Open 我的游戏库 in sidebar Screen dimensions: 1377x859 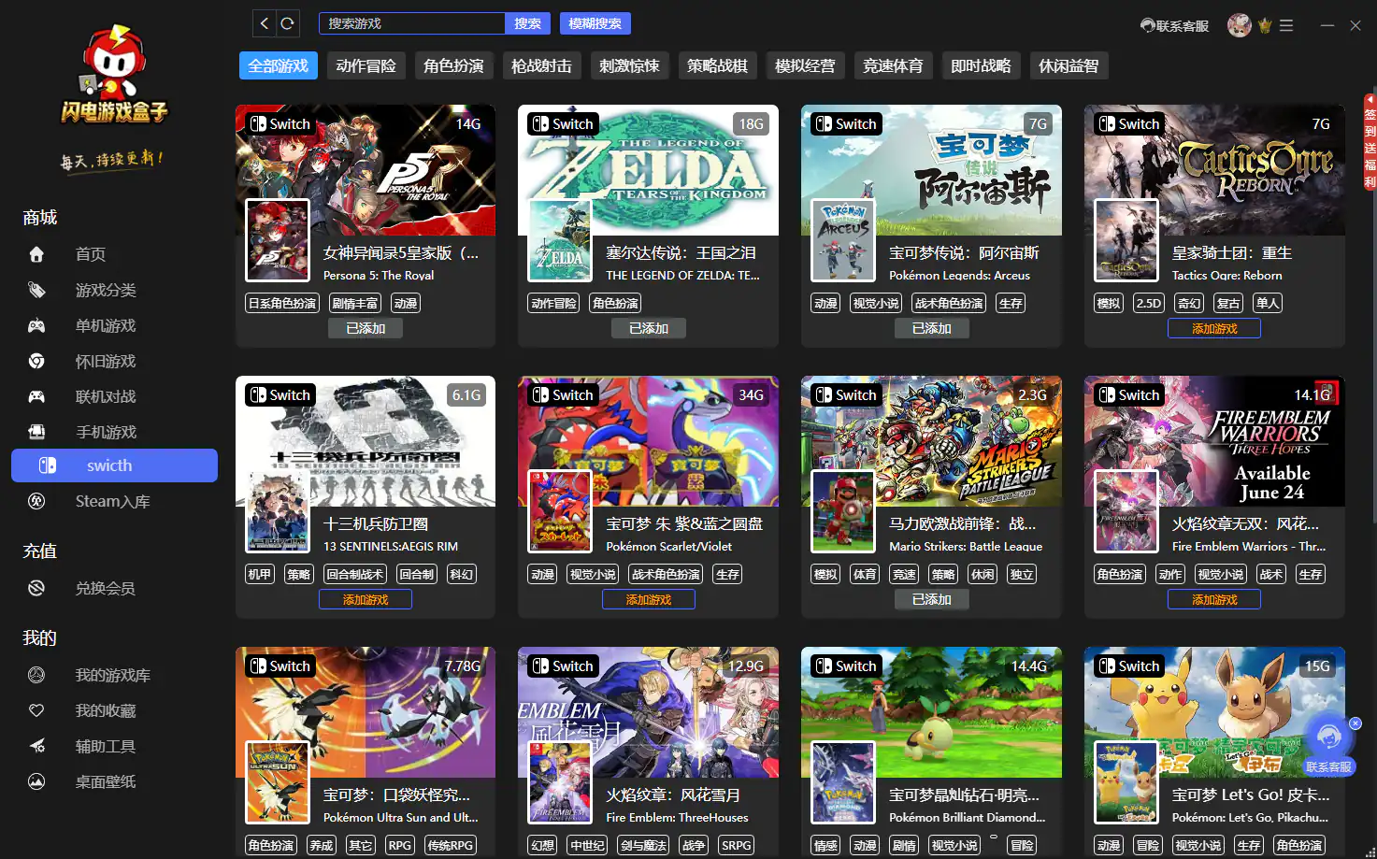click(114, 675)
